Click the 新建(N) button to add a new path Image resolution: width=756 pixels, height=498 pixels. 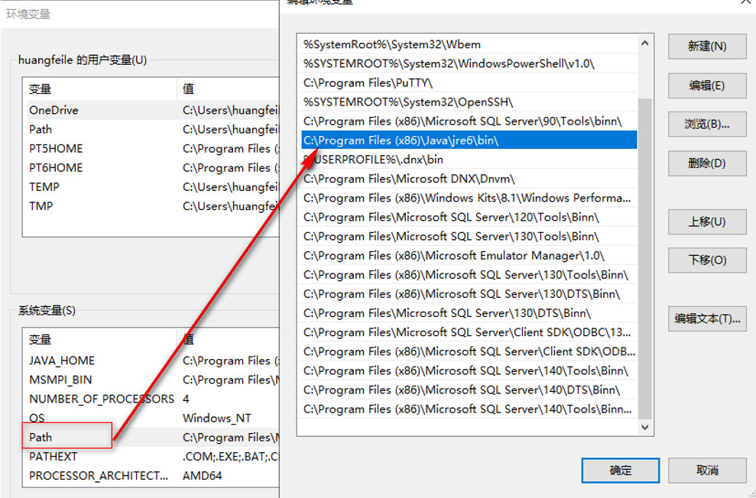pyautogui.click(x=706, y=47)
